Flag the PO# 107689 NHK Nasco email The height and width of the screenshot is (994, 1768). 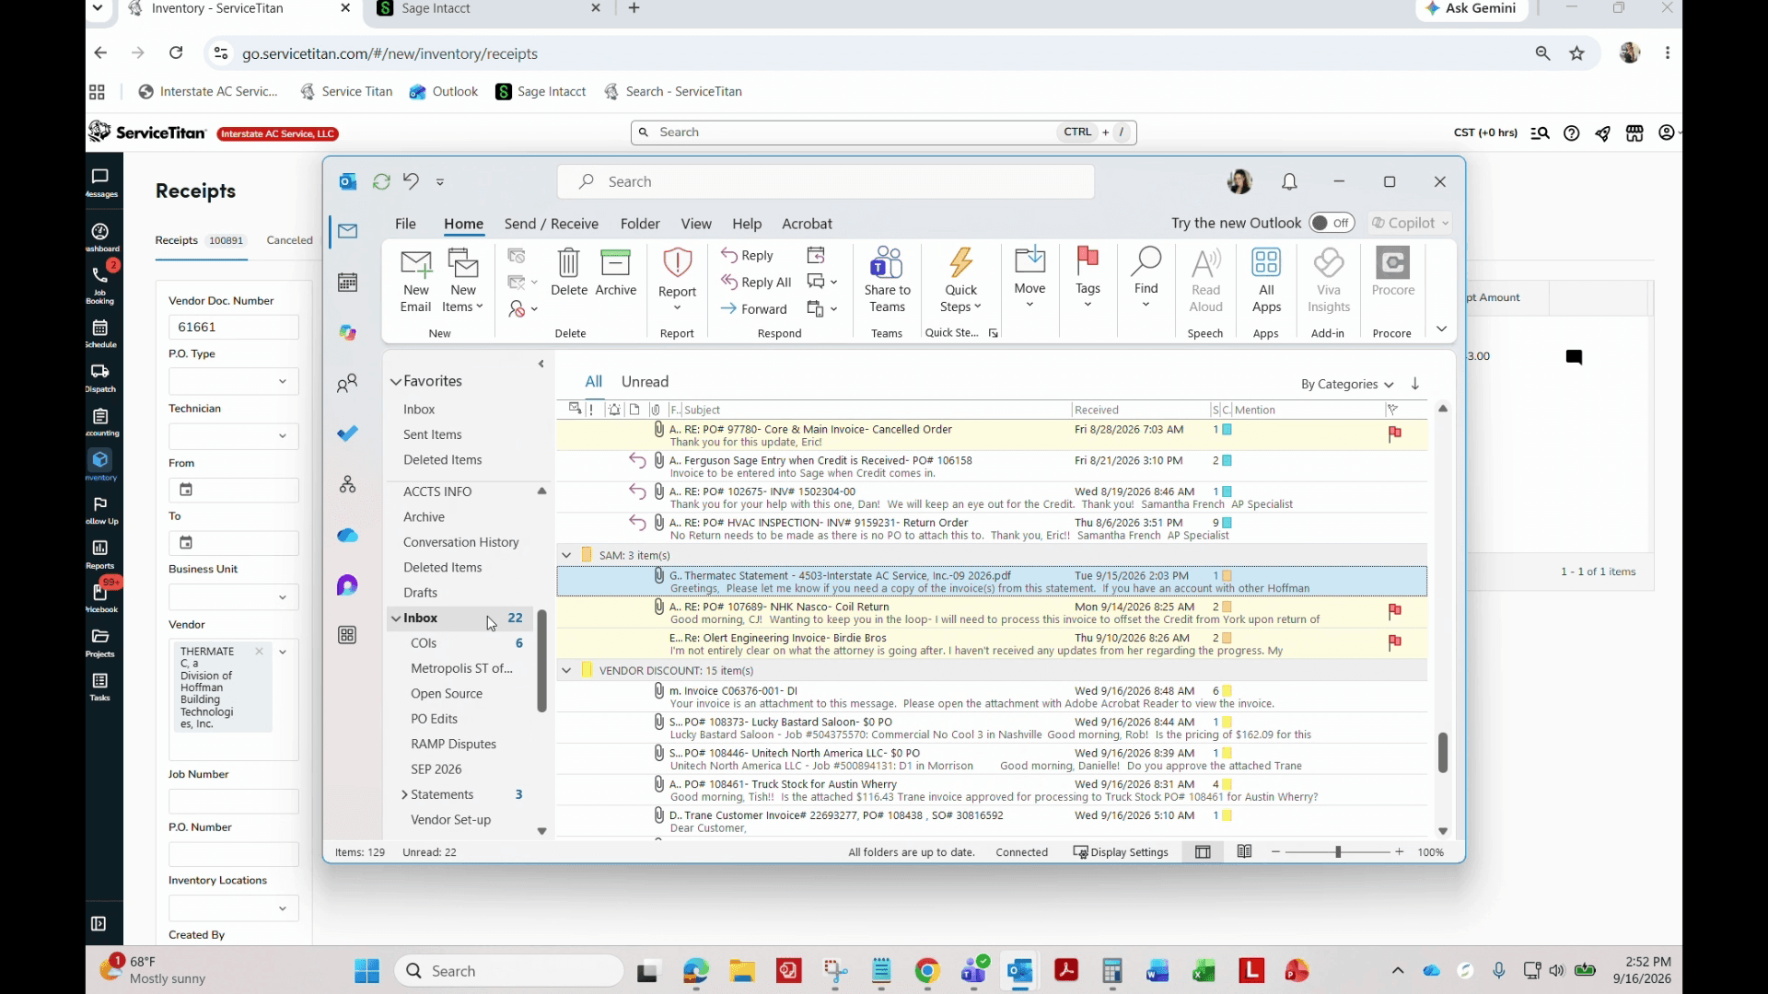tap(1394, 611)
